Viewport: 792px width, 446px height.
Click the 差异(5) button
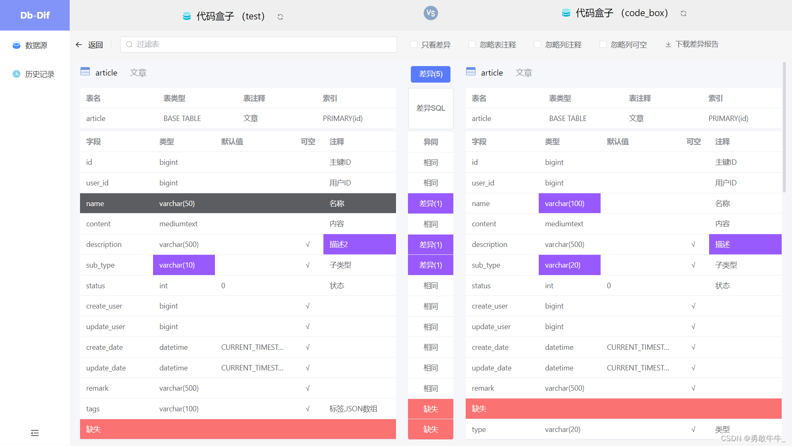[431, 74]
